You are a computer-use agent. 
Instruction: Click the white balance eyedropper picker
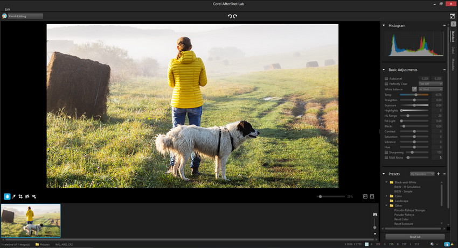pos(414,89)
